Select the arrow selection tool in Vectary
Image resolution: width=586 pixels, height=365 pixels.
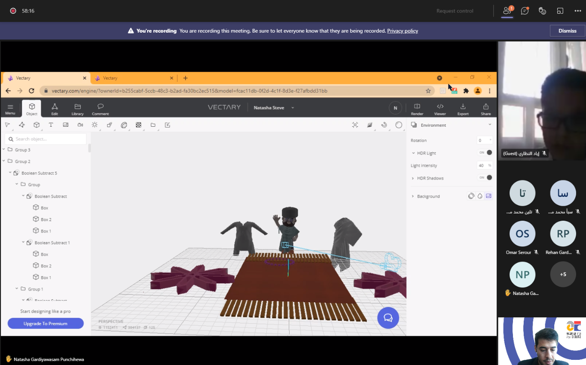[x=7, y=125]
